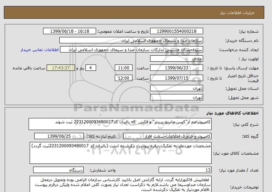Click the countdown timer 17:43:37
272x192 pixels.
61,68
